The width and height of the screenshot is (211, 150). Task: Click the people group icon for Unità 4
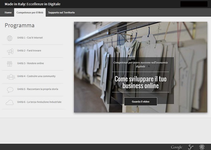click(x=11, y=77)
